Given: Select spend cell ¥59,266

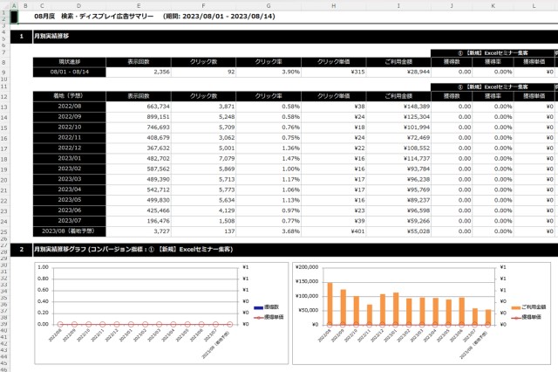Looking at the screenshot, I should pyautogui.click(x=398, y=221).
